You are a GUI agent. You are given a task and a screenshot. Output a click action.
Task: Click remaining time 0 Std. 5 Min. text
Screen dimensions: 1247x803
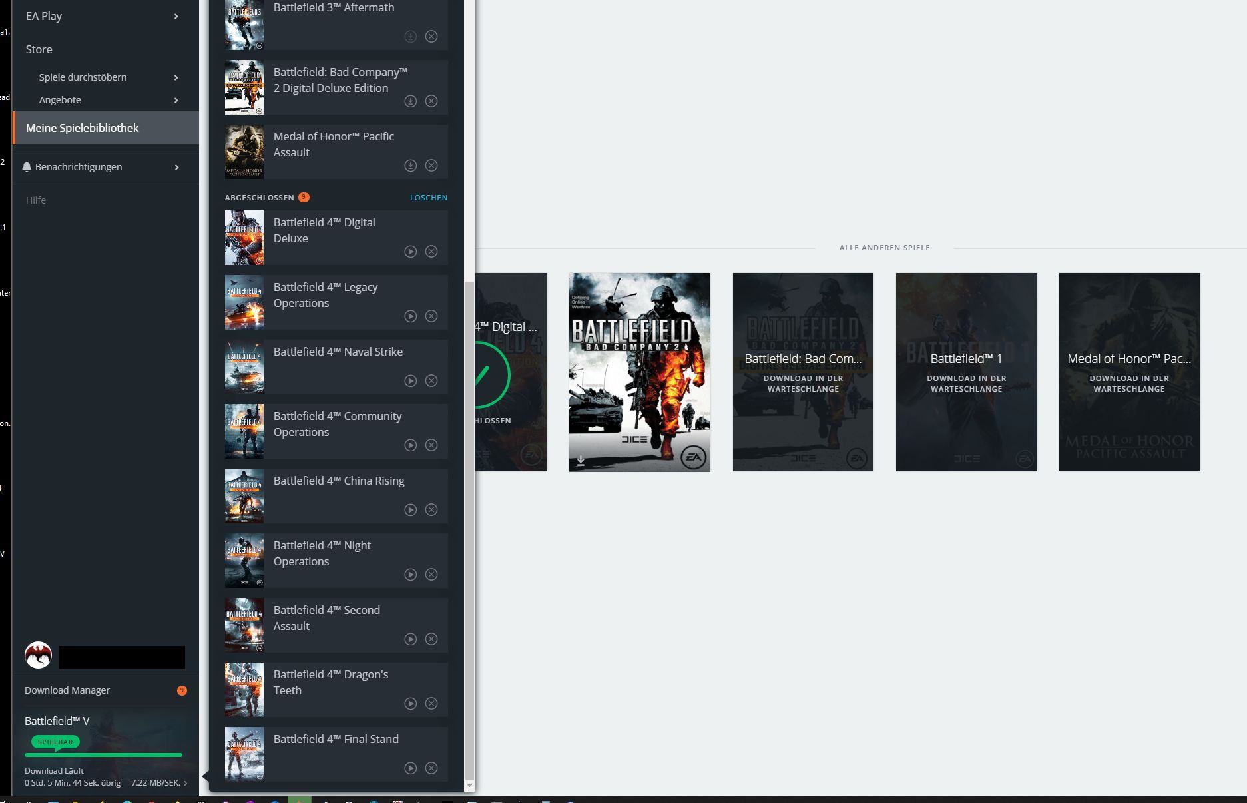(x=73, y=783)
